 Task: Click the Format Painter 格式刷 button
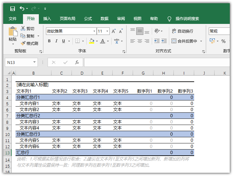pos(29,43)
